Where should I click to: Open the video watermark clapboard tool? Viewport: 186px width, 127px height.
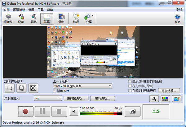click(x=177, y=99)
